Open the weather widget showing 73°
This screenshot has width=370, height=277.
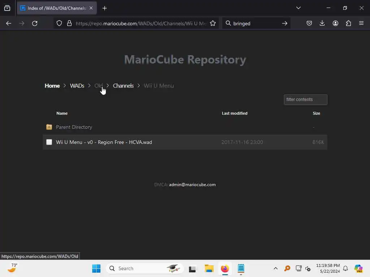click(x=12, y=268)
